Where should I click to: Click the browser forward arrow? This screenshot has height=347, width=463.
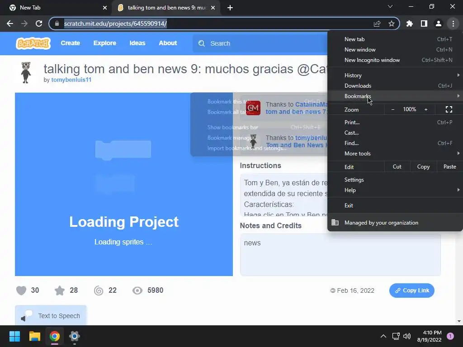[24, 23]
